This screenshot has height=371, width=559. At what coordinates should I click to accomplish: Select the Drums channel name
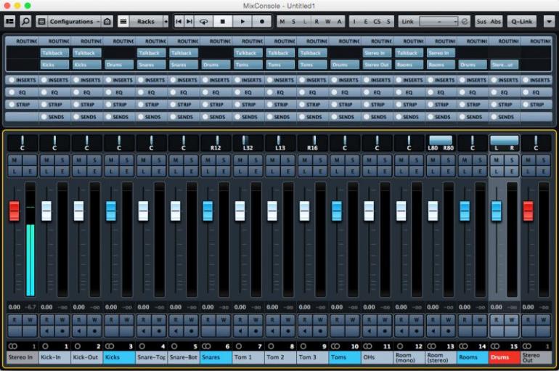(505, 357)
